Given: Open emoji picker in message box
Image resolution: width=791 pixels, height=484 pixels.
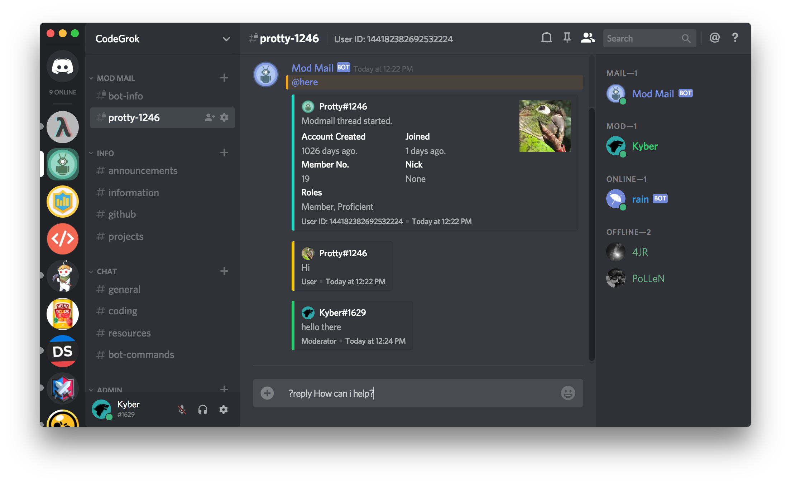Looking at the screenshot, I should point(568,393).
